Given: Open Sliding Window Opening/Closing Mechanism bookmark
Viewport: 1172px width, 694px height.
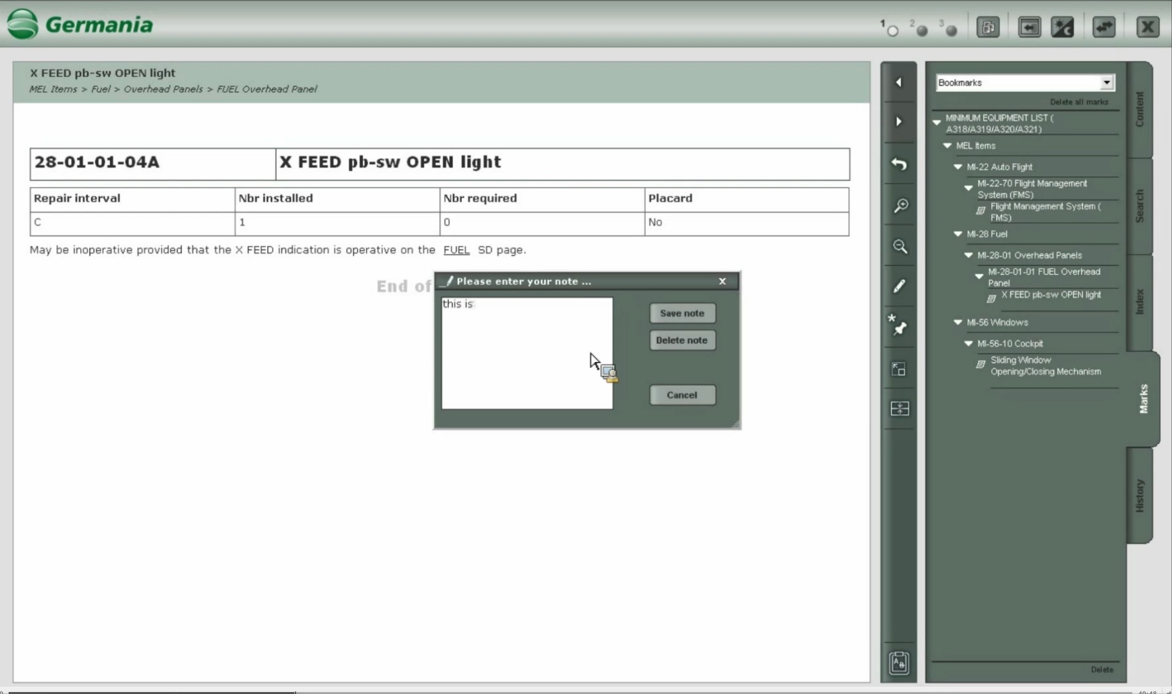Looking at the screenshot, I should [1045, 366].
